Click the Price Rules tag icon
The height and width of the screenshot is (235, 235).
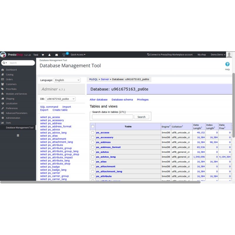coord(3,89)
